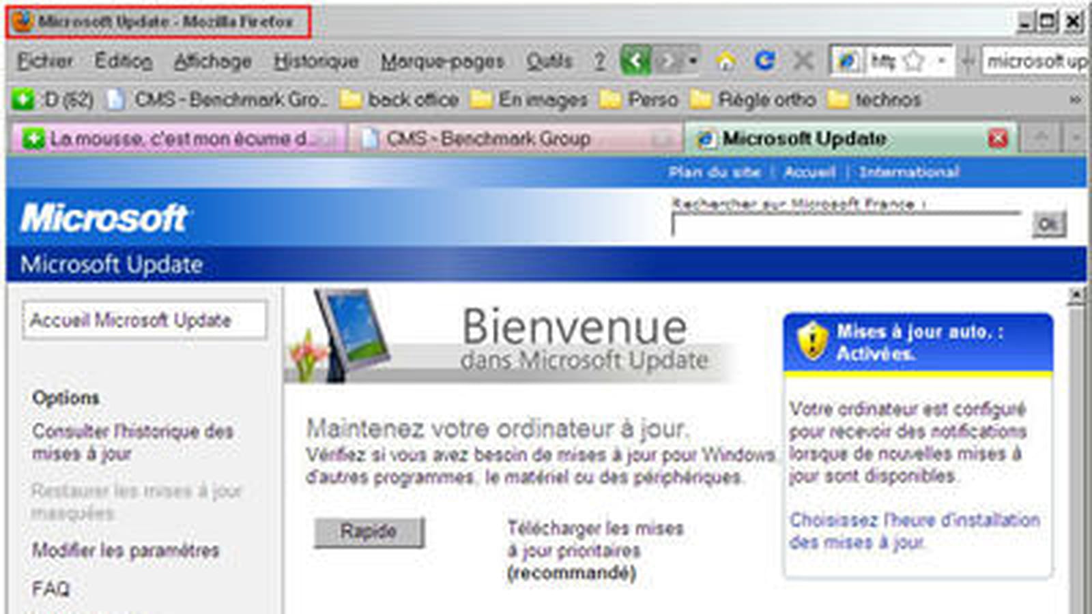Image resolution: width=1092 pixels, height=614 pixels.
Task: Go back with the green back arrow
Action: [635, 61]
